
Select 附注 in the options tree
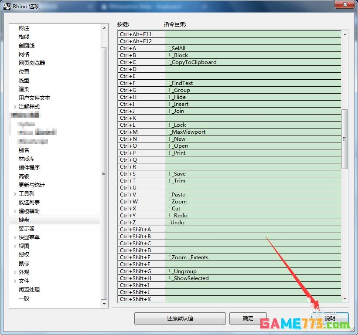point(24,28)
